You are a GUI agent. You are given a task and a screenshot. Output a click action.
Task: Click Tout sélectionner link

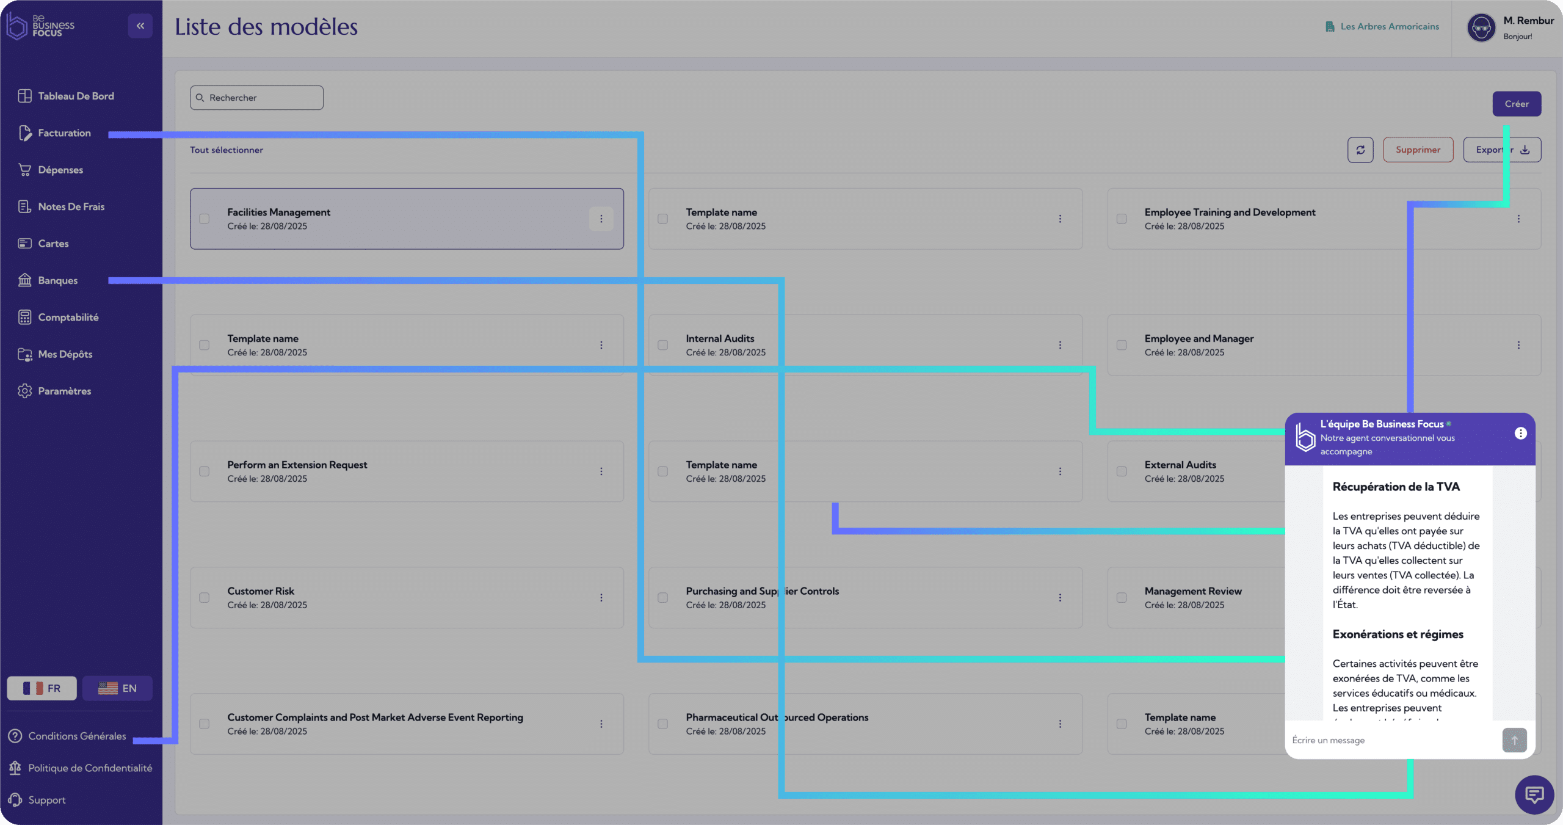pos(227,150)
